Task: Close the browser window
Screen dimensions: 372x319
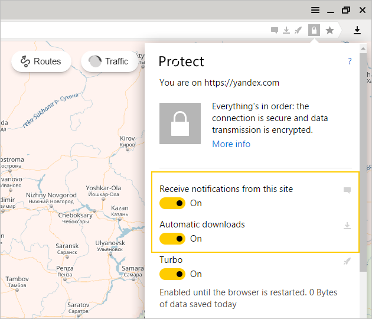Action: coord(363,10)
